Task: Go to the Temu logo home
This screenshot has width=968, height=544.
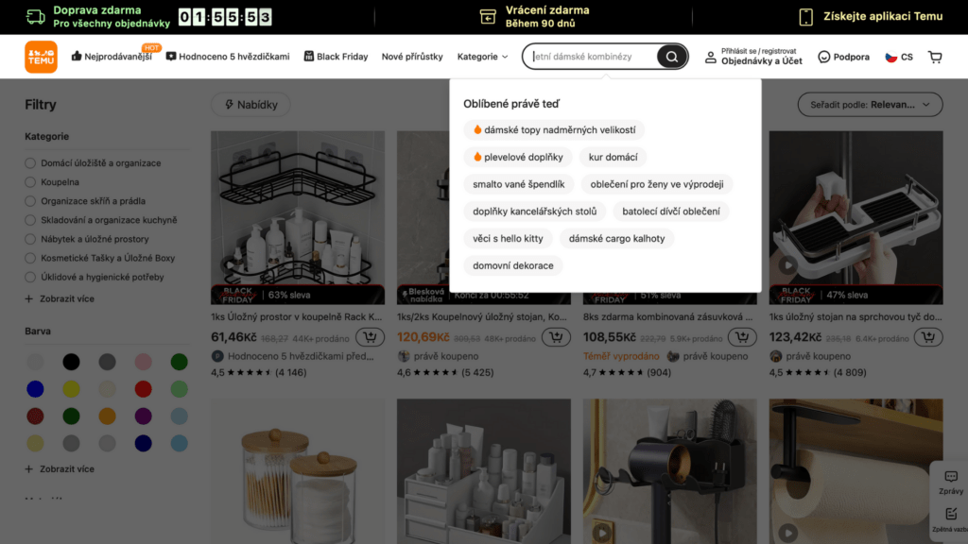Action: [41, 57]
